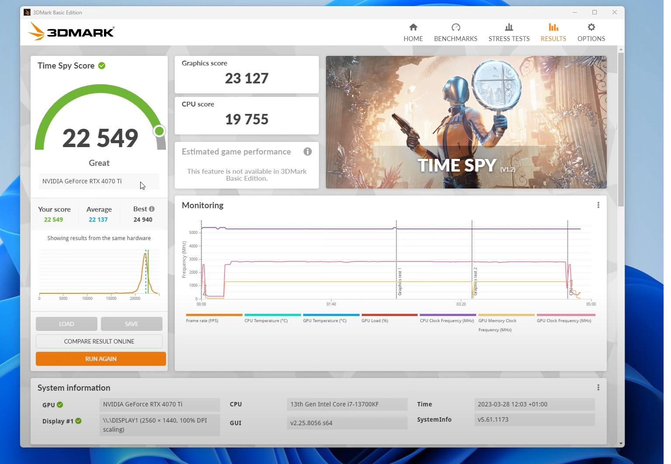Click the CPU field 13th Gen Intel Core i7-13700KF
Viewport: 671px width, 464px height.
[347, 404]
